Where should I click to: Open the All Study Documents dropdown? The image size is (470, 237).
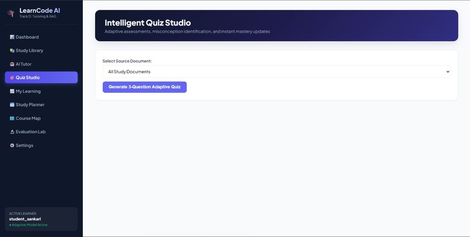click(276, 71)
